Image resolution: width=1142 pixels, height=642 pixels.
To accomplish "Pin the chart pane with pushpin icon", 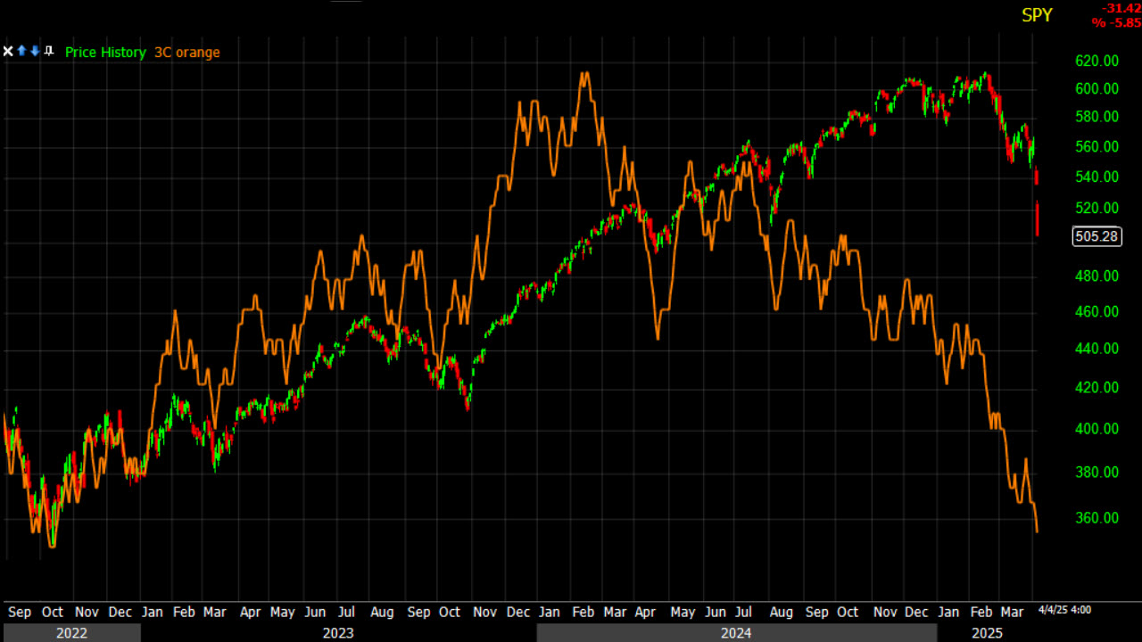I will pyautogui.click(x=48, y=52).
